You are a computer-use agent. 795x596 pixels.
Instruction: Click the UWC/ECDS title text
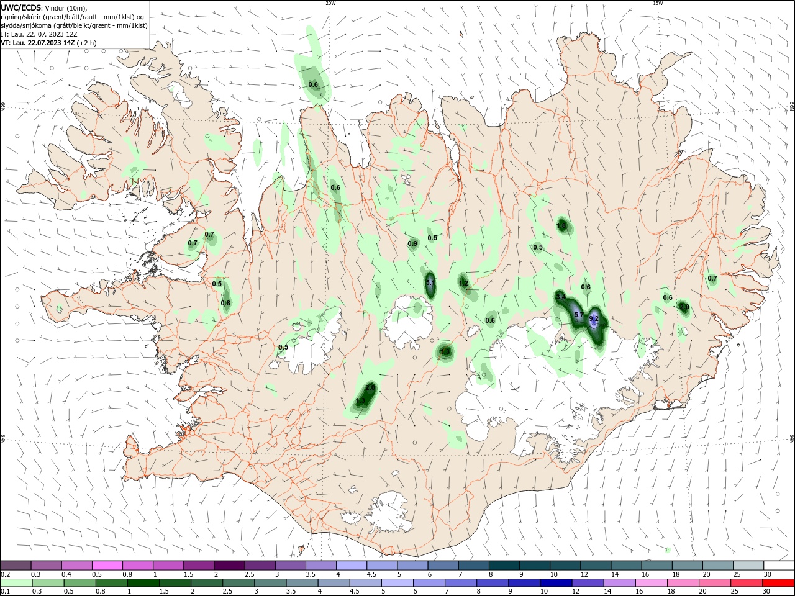22,7
